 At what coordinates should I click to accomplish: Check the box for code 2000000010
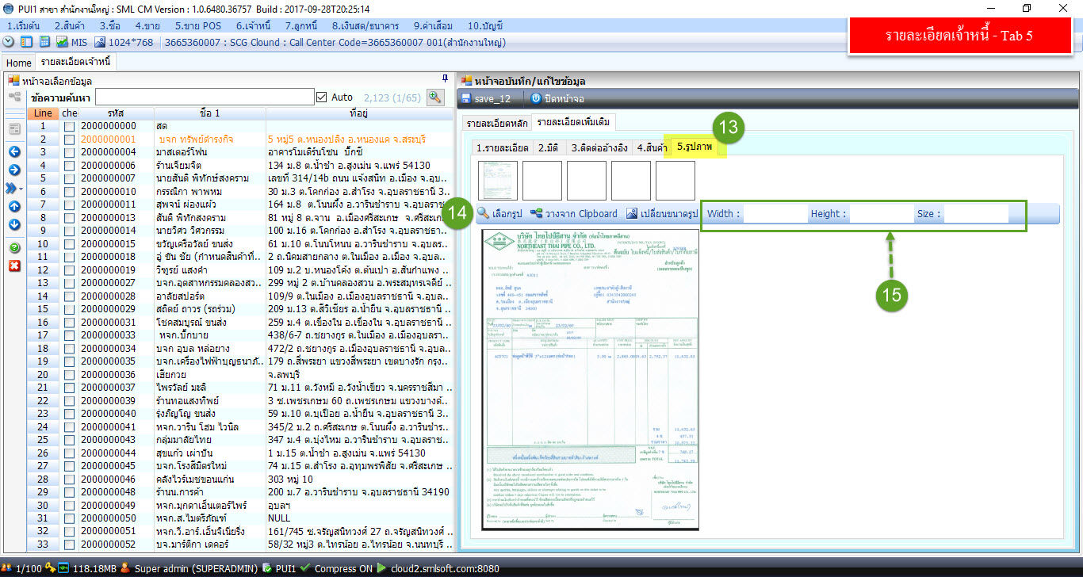point(70,191)
